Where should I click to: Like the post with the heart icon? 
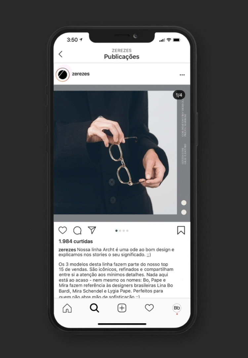pyautogui.click(x=62, y=230)
